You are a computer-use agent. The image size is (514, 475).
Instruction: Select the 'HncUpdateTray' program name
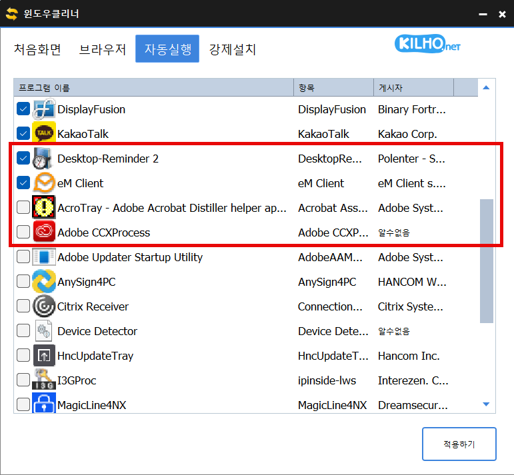click(x=95, y=356)
